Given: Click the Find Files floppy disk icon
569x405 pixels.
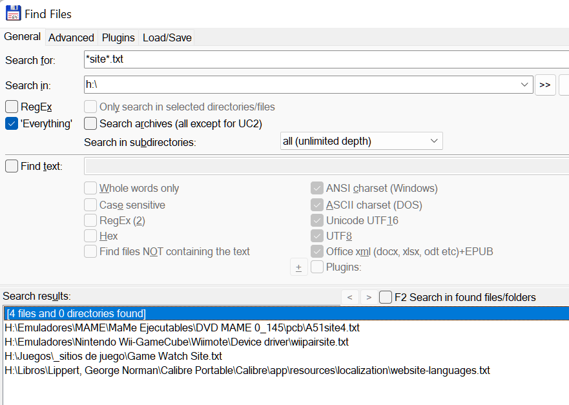Looking at the screenshot, I should point(14,14).
